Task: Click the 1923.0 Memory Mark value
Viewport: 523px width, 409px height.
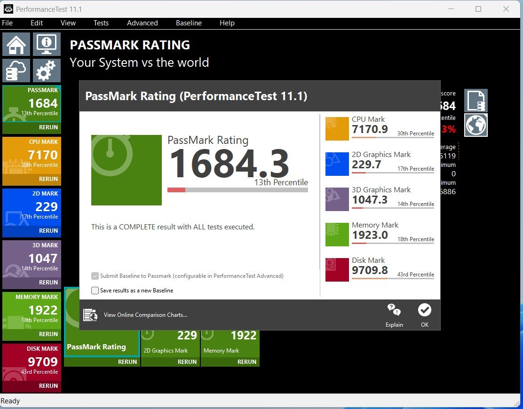Action: (x=370, y=235)
